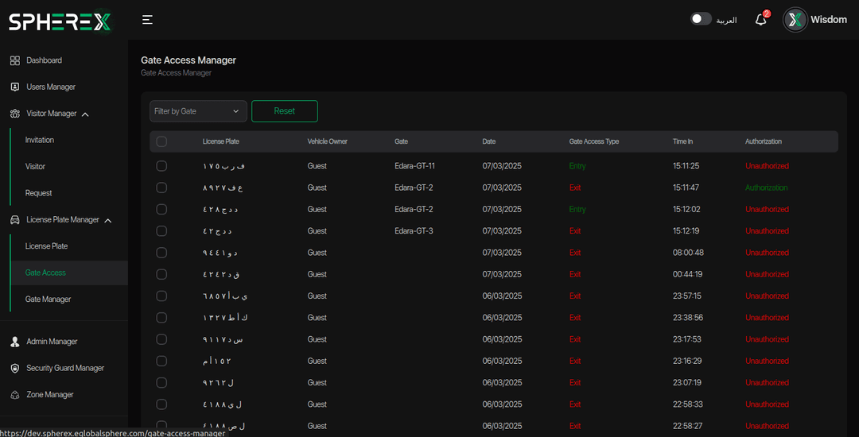859x437 pixels.
Task: Open the notifications bell
Action: (x=760, y=20)
